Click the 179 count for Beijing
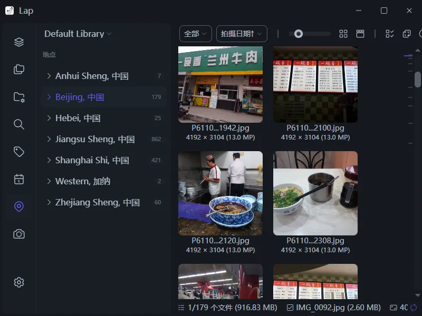Screen dimensions: 422x316 (156, 97)
